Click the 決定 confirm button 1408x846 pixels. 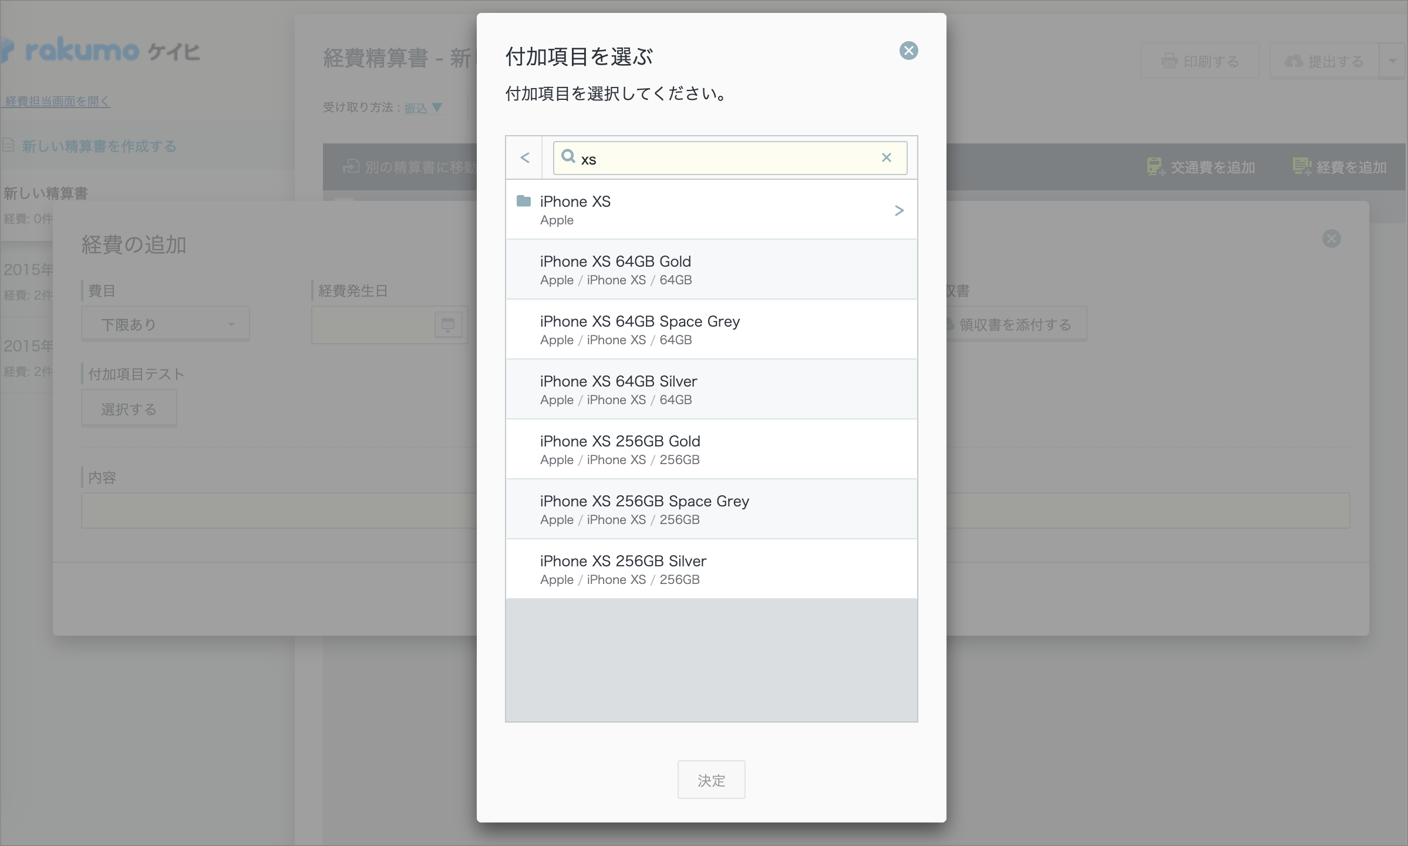(x=711, y=780)
